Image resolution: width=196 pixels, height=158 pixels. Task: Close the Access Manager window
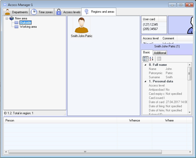pos(189,5)
